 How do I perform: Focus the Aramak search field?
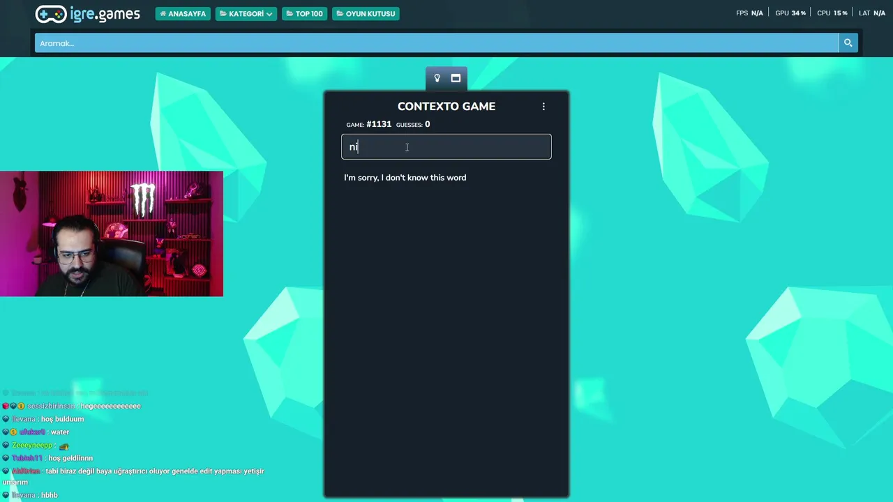click(437, 43)
